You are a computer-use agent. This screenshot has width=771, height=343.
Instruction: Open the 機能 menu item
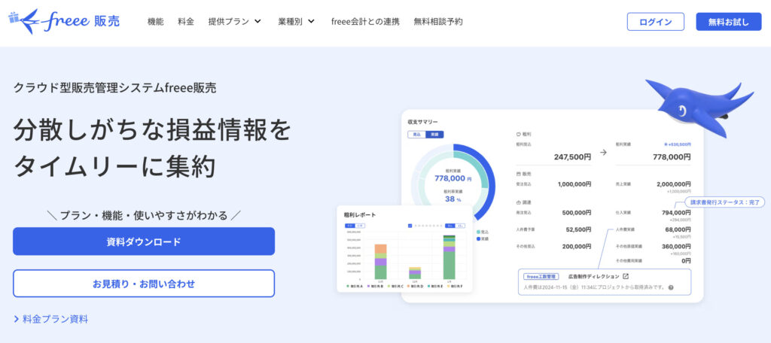(x=155, y=22)
